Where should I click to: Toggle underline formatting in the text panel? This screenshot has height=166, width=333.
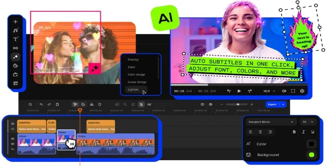pos(313,132)
